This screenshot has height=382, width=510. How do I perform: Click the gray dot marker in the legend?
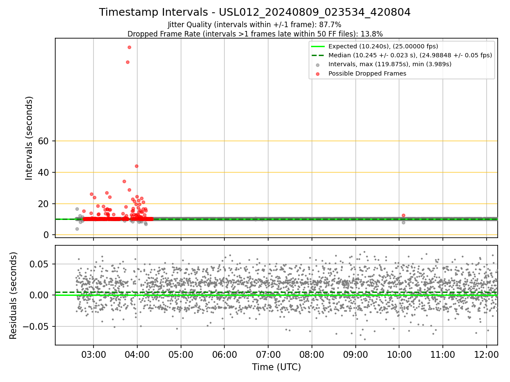[x=318, y=65]
